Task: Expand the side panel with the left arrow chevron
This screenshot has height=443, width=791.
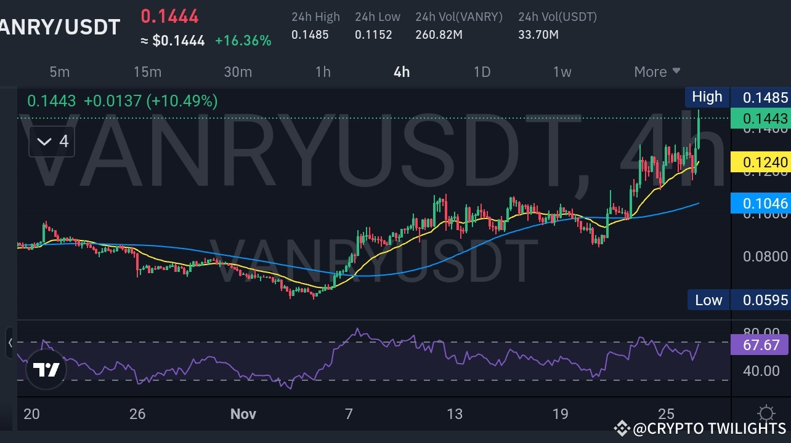Action: [11, 343]
